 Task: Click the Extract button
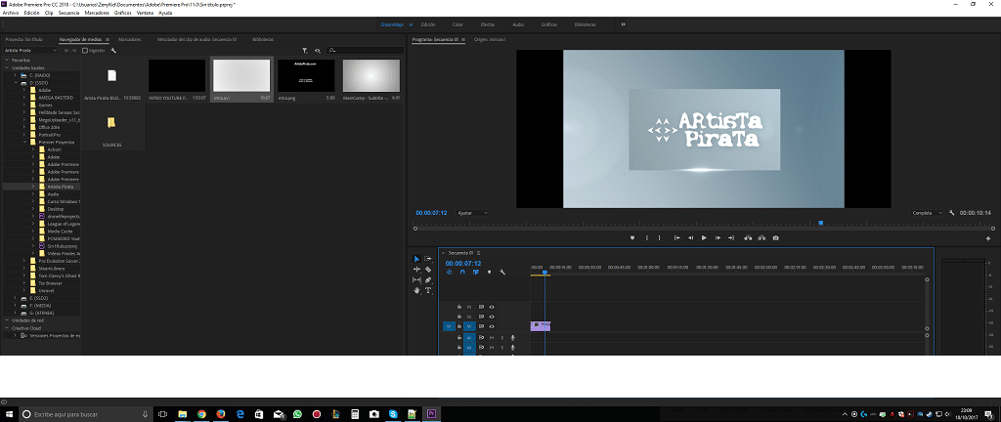pyautogui.click(x=762, y=237)
